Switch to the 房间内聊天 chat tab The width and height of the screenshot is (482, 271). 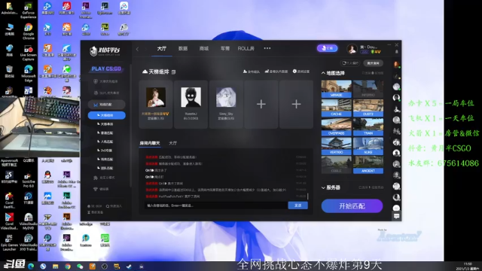coord(150,143)
